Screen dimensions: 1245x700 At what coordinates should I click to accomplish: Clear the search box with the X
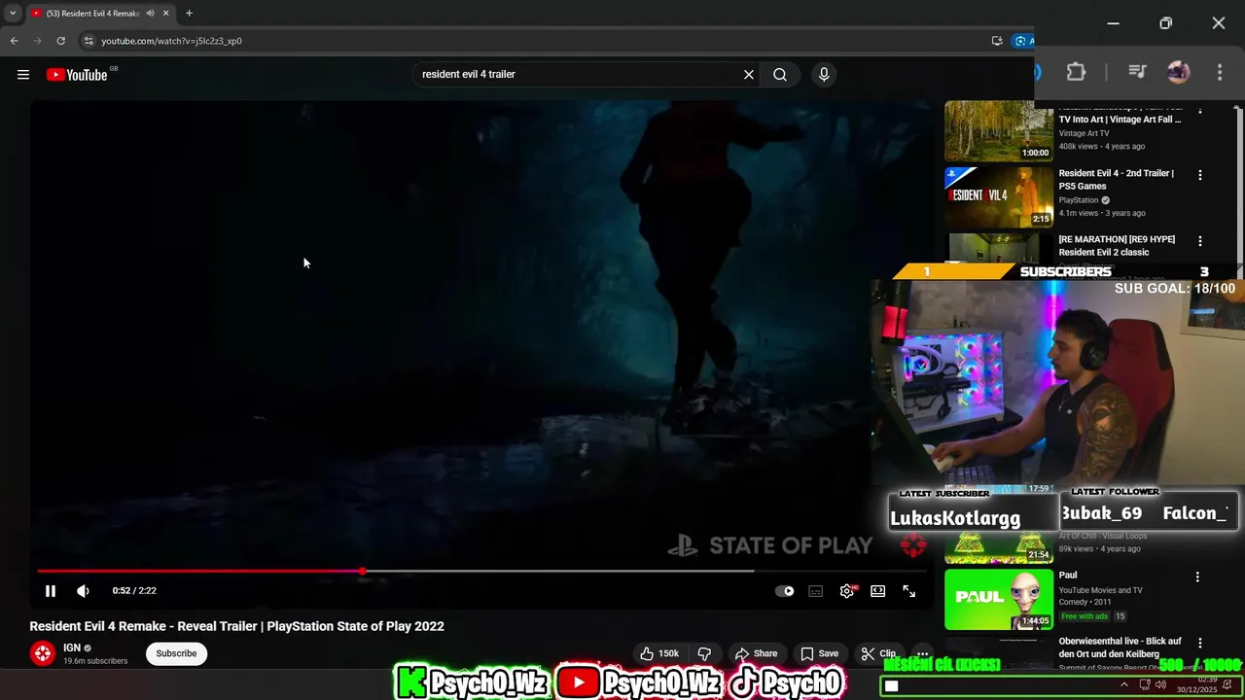pos(749,75)
